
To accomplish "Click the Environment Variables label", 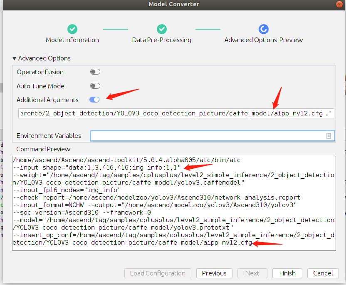I will (x=49, y=136).
